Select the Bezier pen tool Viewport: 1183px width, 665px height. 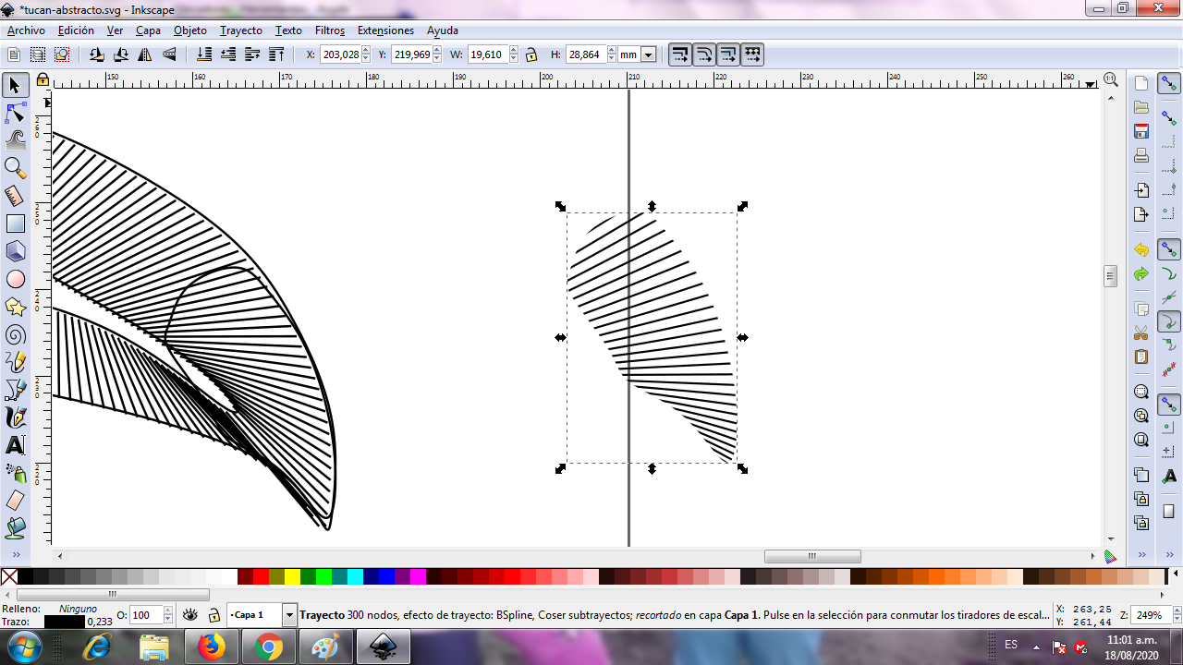click(x=15, y=390)
